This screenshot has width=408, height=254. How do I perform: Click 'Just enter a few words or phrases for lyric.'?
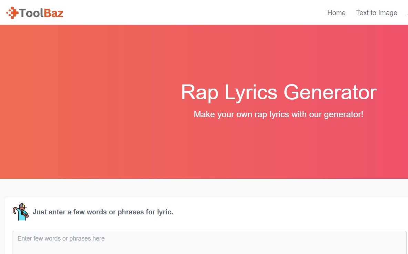pos(103,212)
